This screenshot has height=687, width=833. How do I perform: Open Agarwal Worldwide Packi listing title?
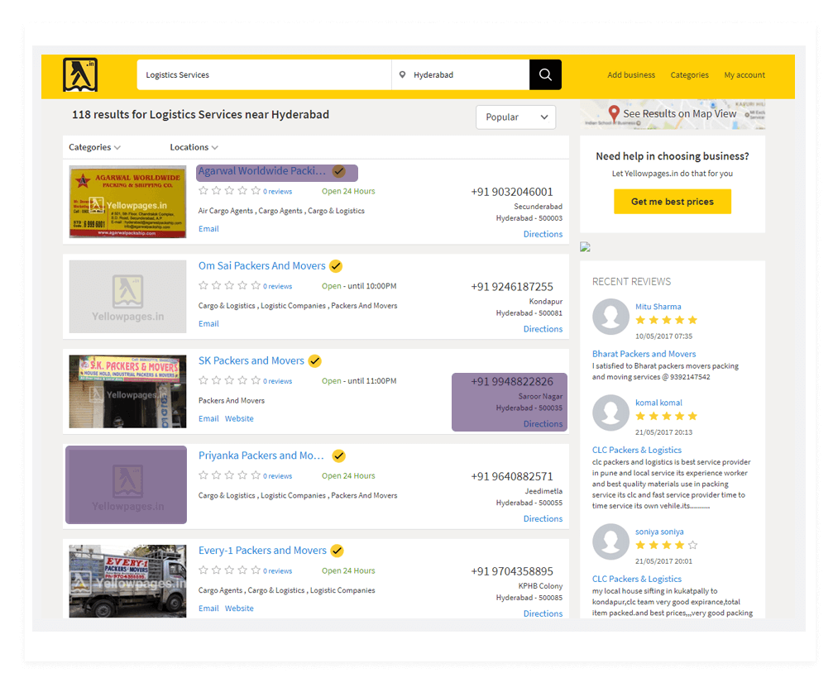[262, 171]
